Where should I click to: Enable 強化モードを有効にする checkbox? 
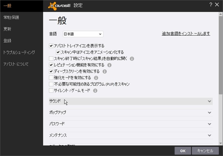51,78
